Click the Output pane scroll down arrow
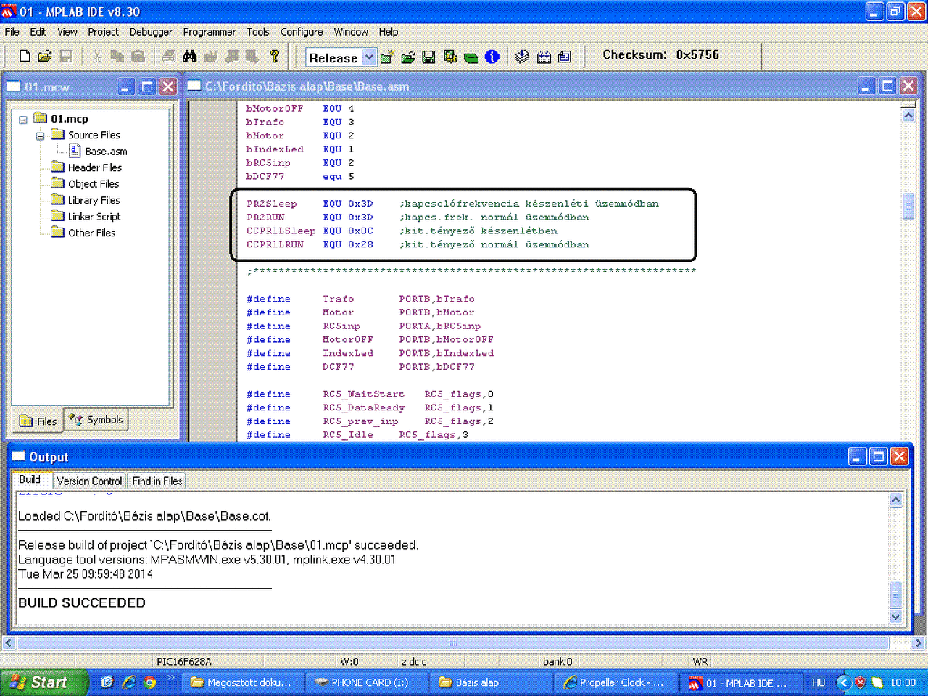This screenshot has height=696, width=928. (x=895, y=617)
